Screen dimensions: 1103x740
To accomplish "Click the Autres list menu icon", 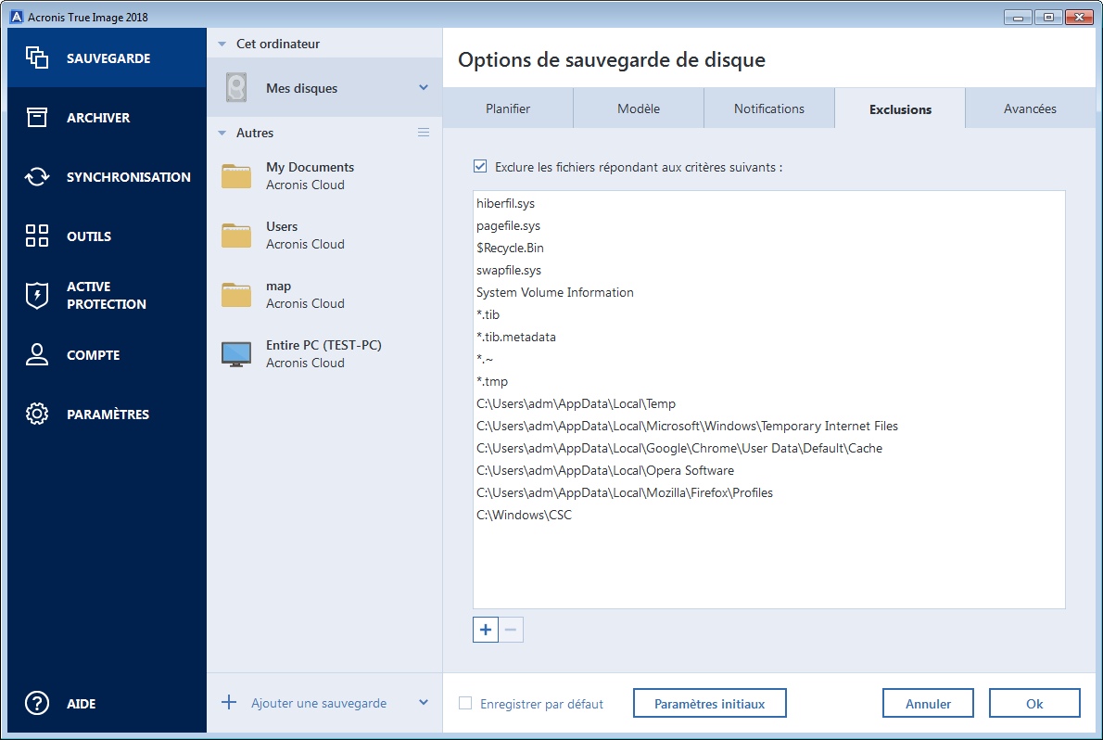I will click(424, 133).
